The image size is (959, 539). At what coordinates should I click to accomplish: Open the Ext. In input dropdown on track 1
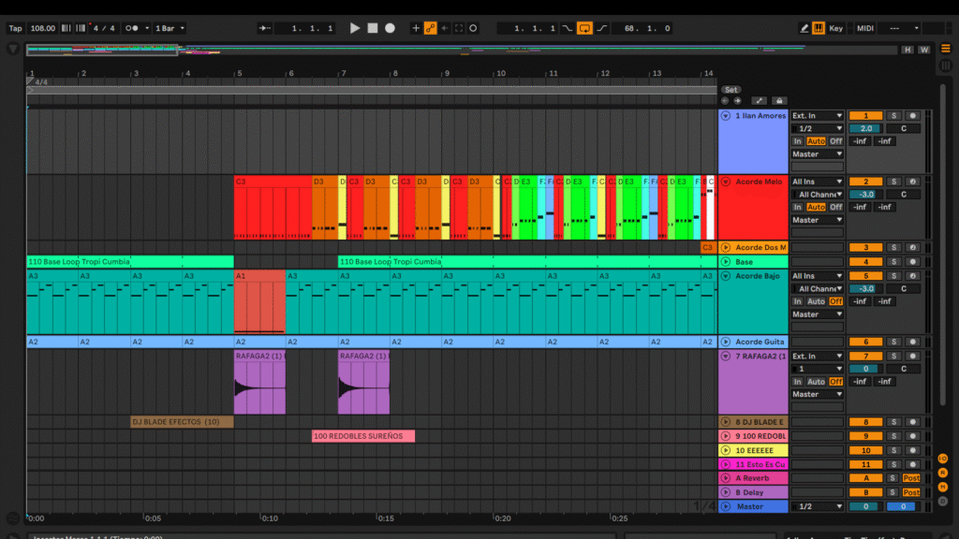coord(817,116)
